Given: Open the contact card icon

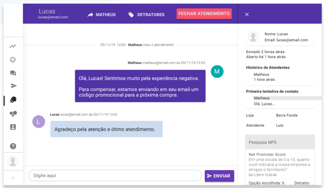Looking at the screenshot, I should [13, 127].
